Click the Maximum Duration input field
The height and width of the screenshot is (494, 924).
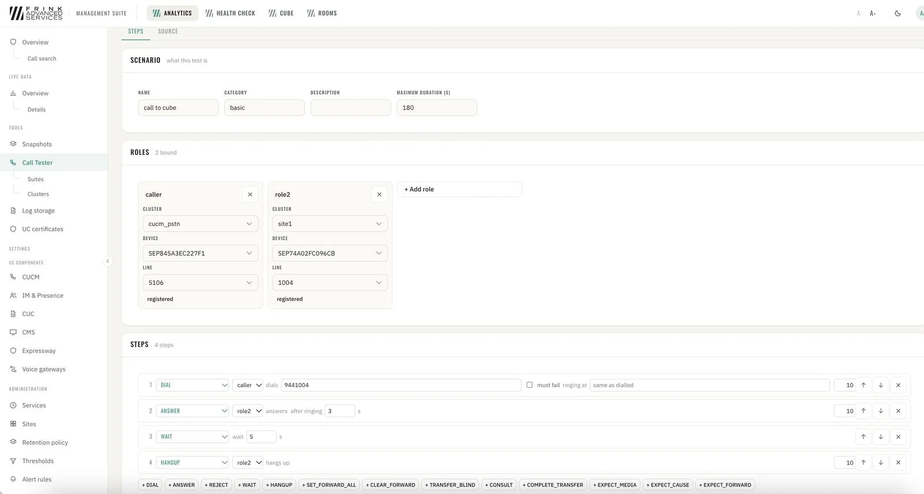[x=437, y=108]
